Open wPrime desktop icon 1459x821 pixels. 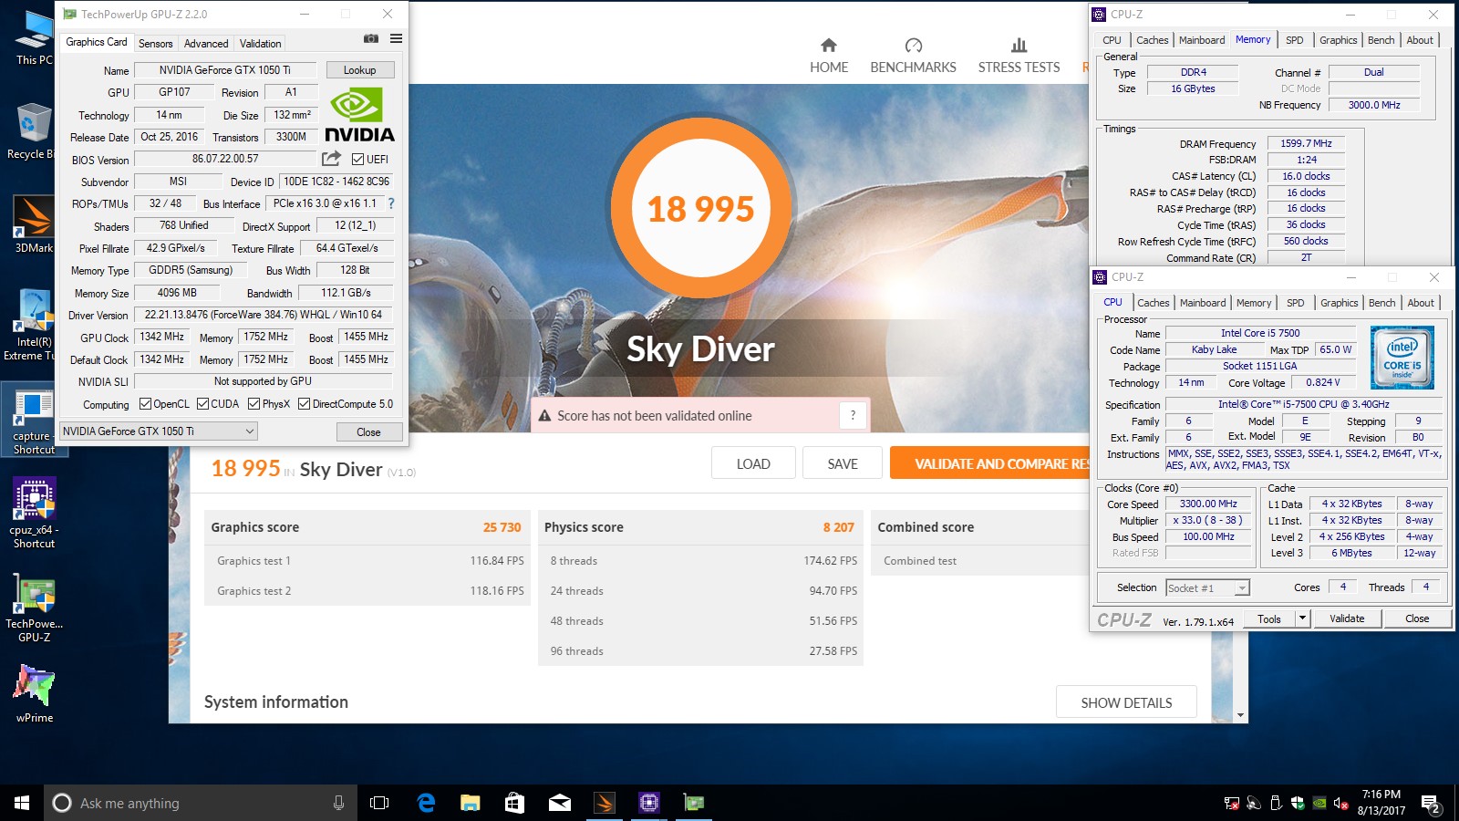coord(34,694)
